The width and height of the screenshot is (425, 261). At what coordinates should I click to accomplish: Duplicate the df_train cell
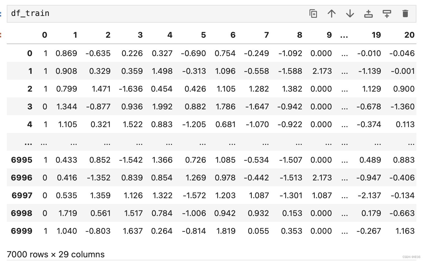(x=313, y=13)
